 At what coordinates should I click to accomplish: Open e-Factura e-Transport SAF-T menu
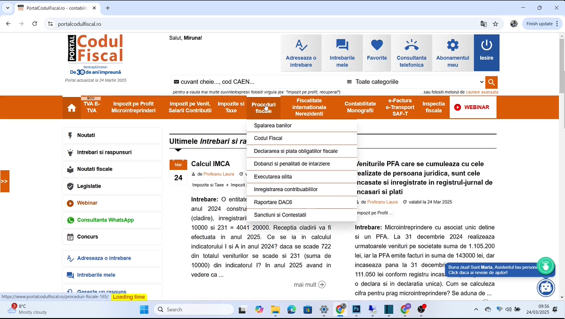click(x=400, y=107)
